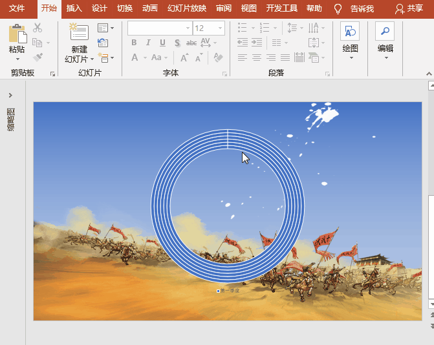The height and width of the screenshot is (345, 434).
Task: Switch to the Transitions tab (切换)
Action: [x=125, y=8]
